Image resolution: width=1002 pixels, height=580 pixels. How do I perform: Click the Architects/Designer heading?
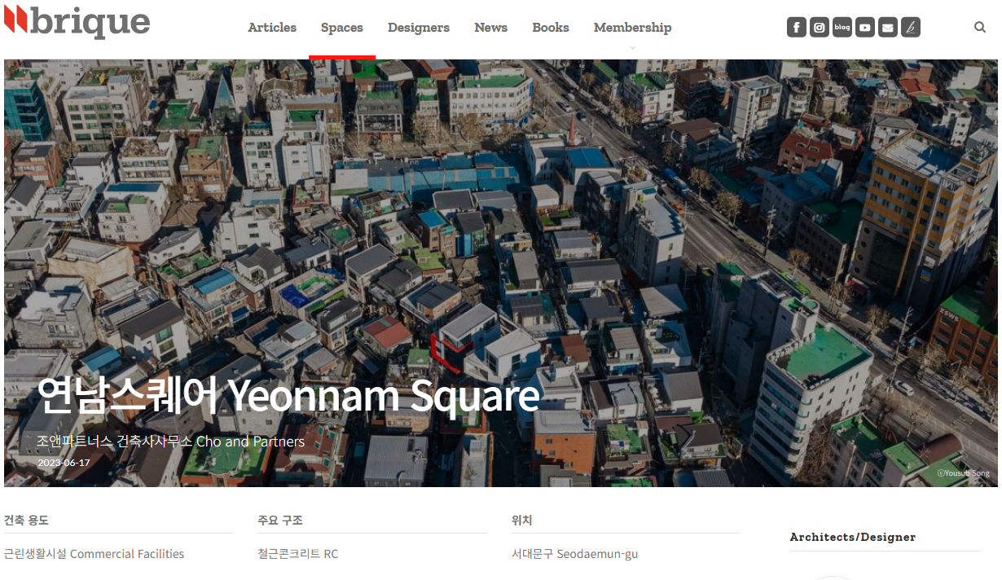pyautogui.click(x=853, y=537)
